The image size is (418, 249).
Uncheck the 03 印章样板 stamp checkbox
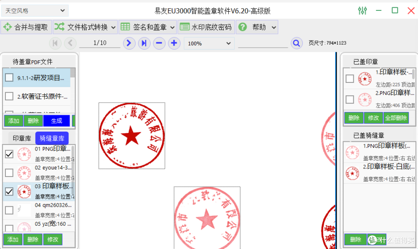[9, 191]
